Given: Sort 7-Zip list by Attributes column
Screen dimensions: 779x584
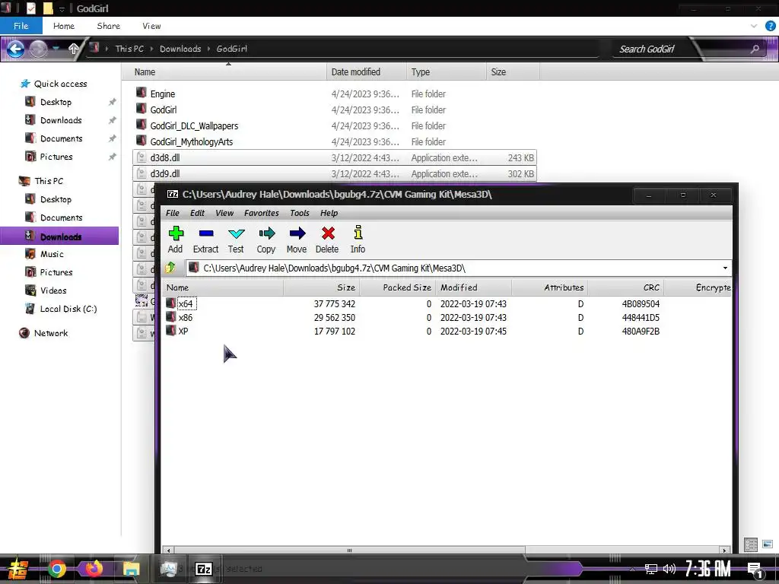Looking at the screenshot, I should 549,287.
